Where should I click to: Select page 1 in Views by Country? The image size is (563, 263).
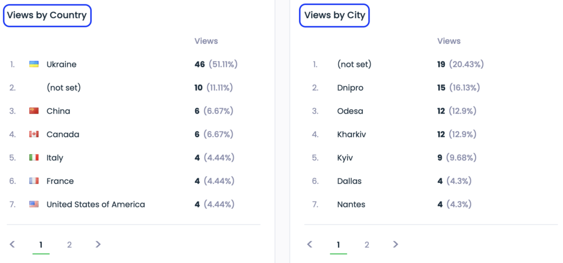click(x=41, y=245)
